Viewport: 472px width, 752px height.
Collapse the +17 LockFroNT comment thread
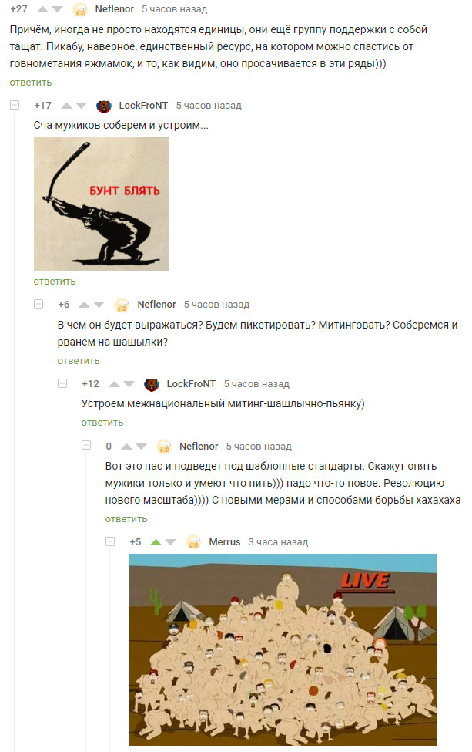pos(15,105)
